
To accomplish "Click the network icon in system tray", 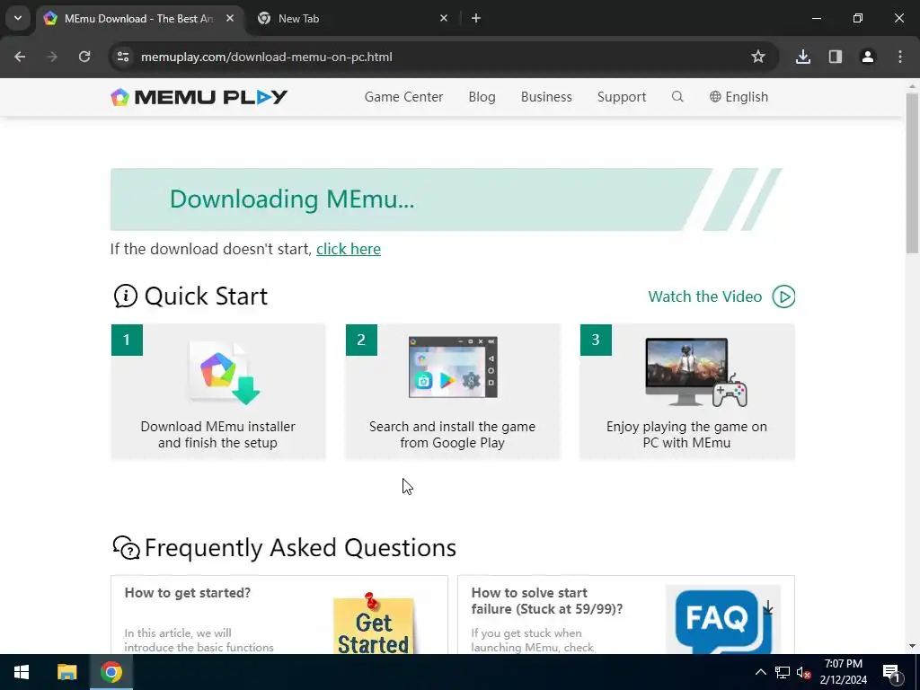I will pos(783,672).
